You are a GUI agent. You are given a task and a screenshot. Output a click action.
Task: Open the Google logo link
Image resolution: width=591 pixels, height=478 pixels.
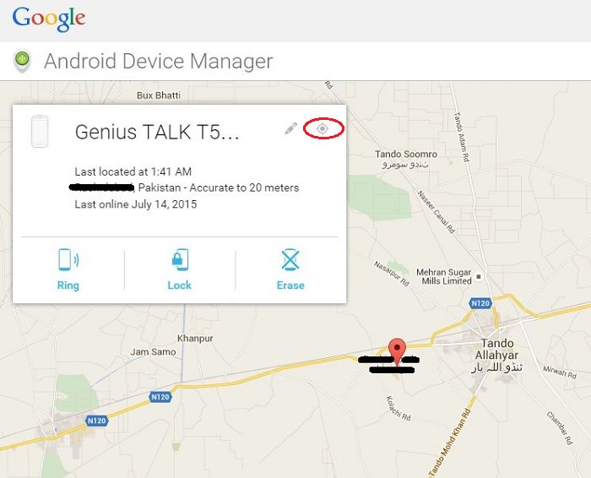click(49, 19)
